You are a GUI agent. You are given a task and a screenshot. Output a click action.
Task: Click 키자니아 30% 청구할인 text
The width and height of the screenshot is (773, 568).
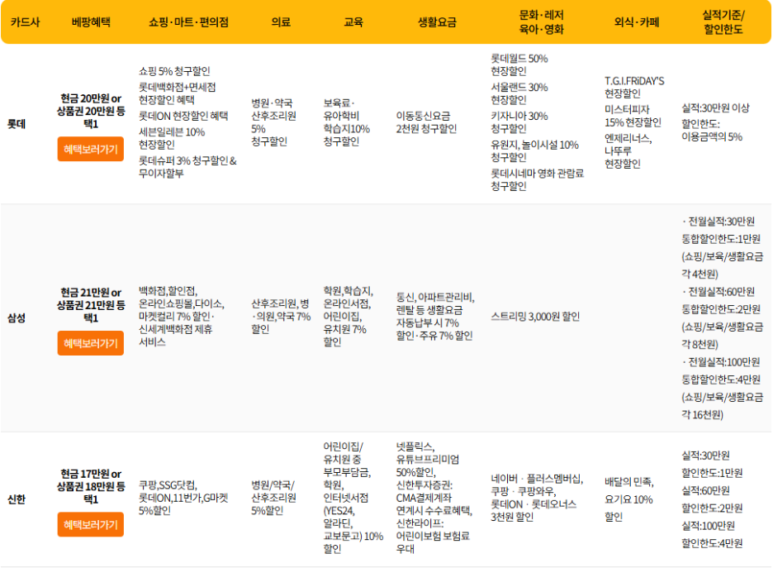519,122
